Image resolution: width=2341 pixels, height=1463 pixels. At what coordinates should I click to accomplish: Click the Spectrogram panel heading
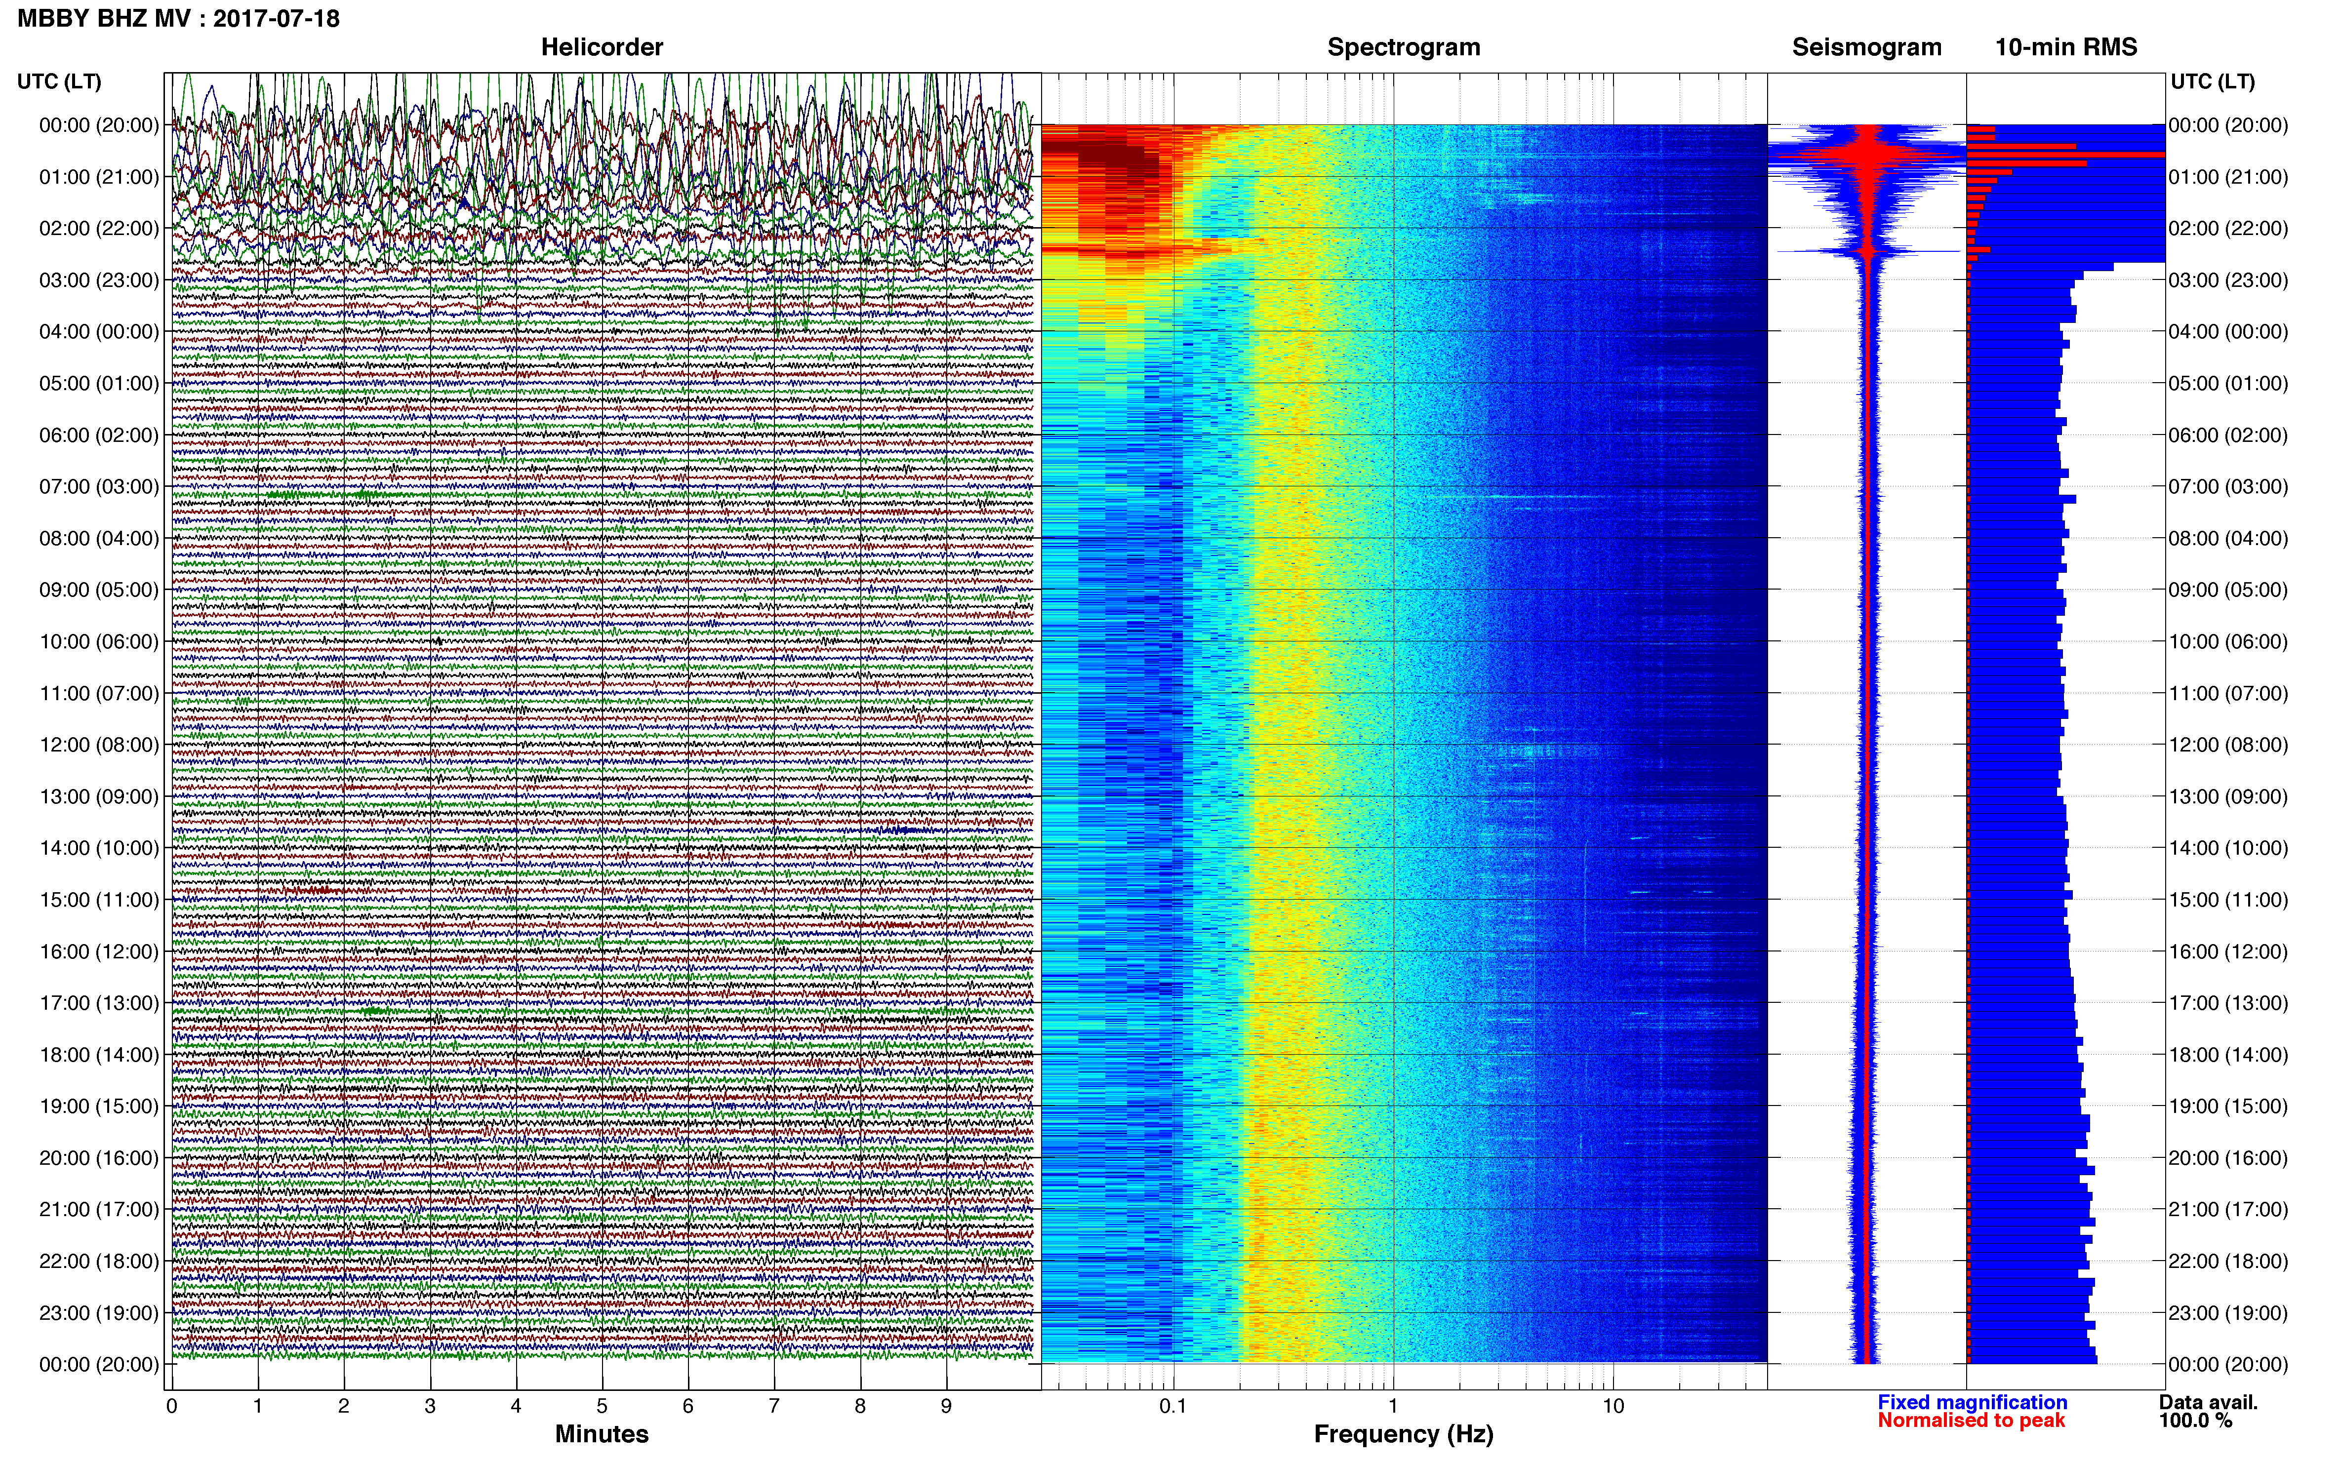(x=1403, y=46)
